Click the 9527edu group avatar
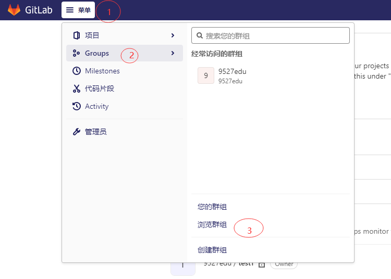The width and height of the screenshot is (391, 279). pos(206,75)
